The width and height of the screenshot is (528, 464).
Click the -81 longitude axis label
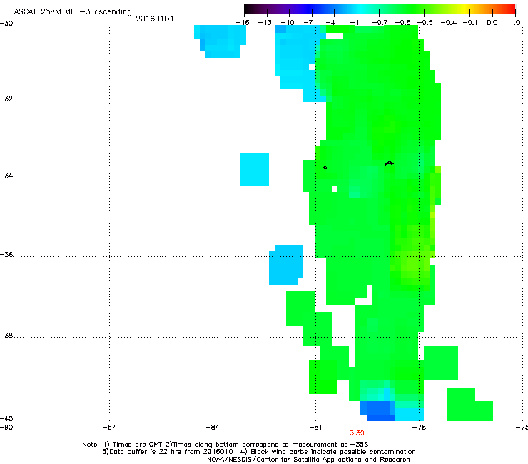pos(315,428)
